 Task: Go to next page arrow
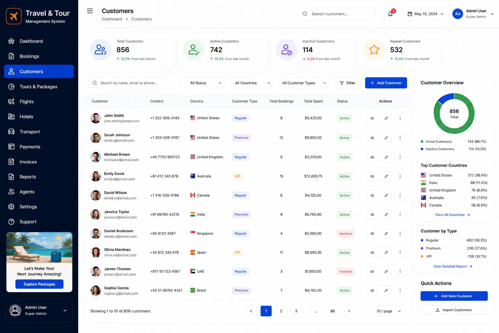(x=349, y=311)
